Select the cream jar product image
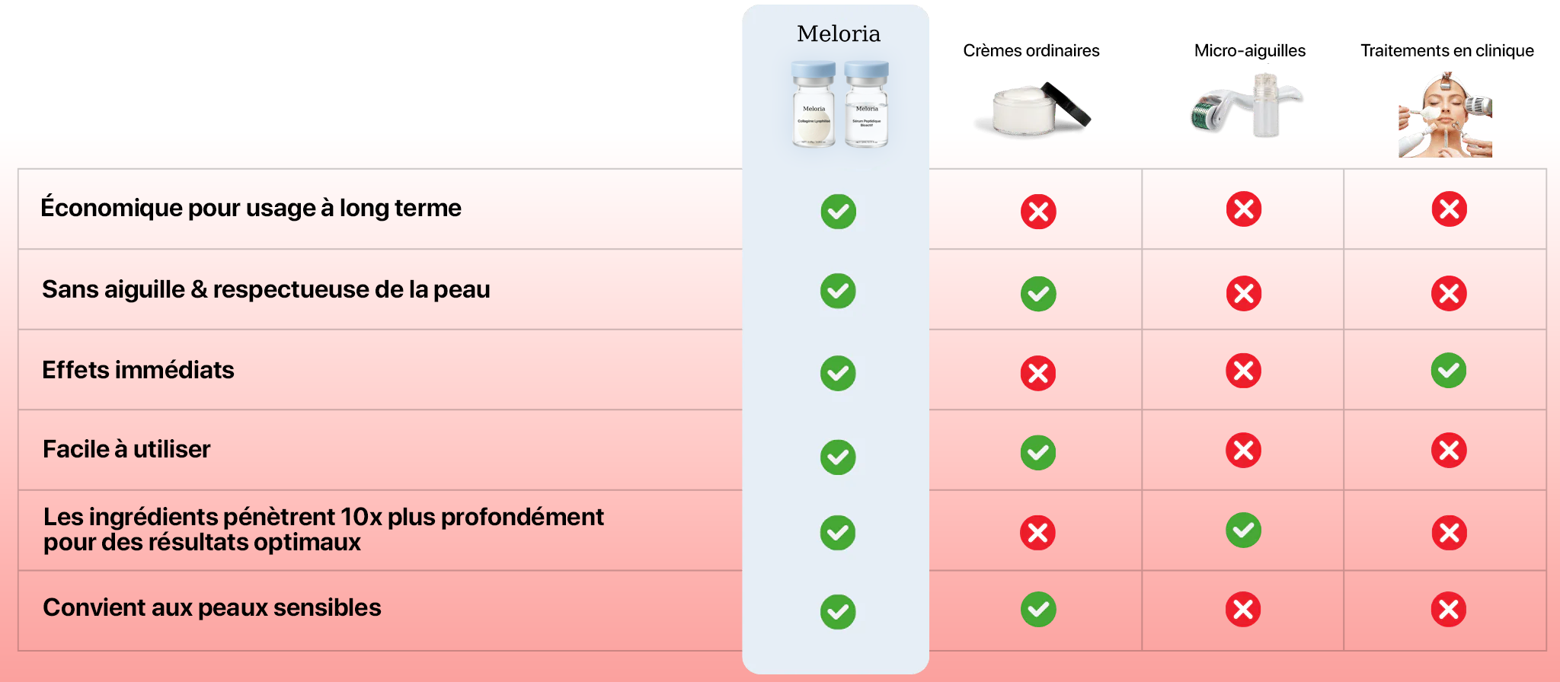The height and width of the screenshot is (682, 1560). (1033, 108)
